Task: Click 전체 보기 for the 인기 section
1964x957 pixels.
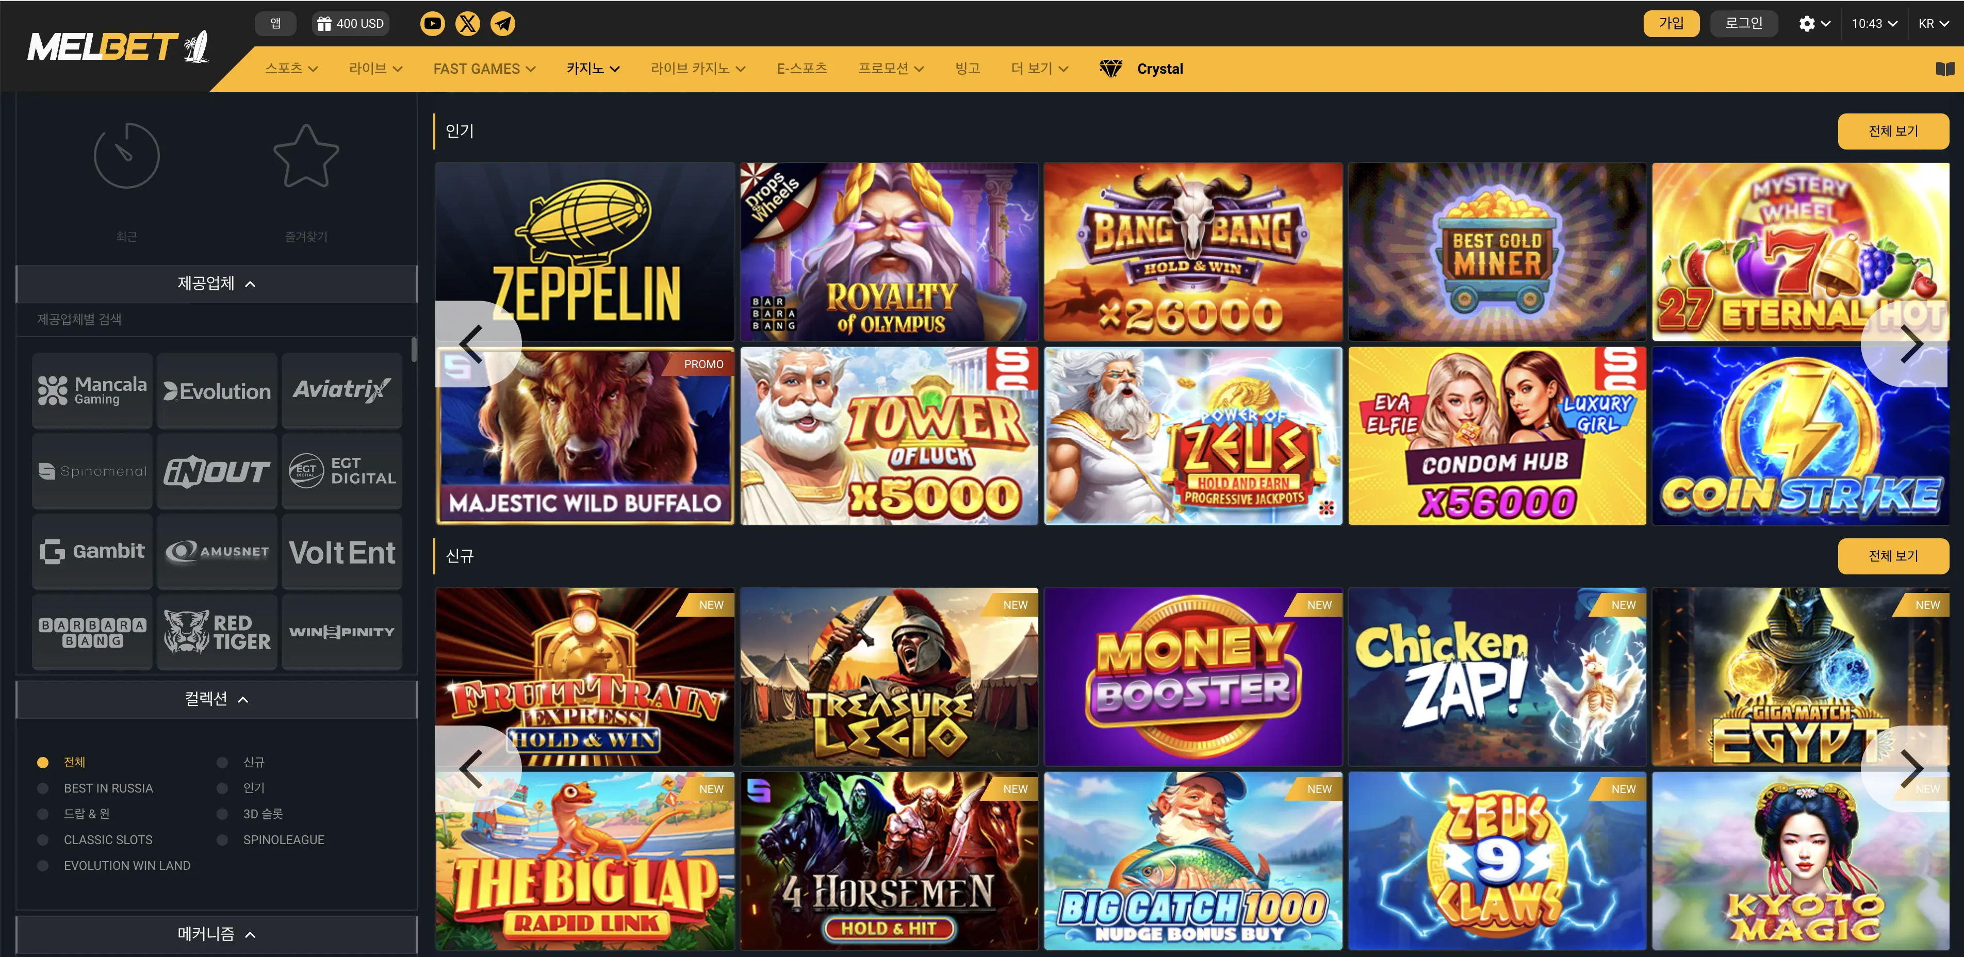Action: 1893,131
